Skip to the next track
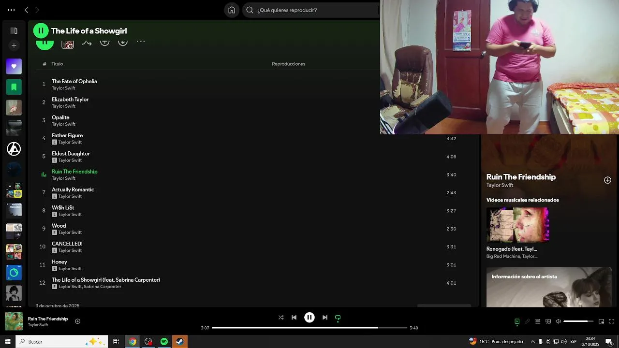 [x=325, y=318]
